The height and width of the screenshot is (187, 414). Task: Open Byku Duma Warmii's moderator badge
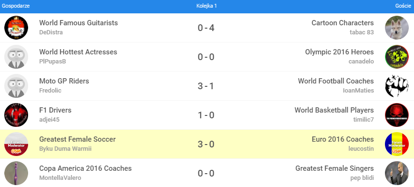click(x=16, y=144)
